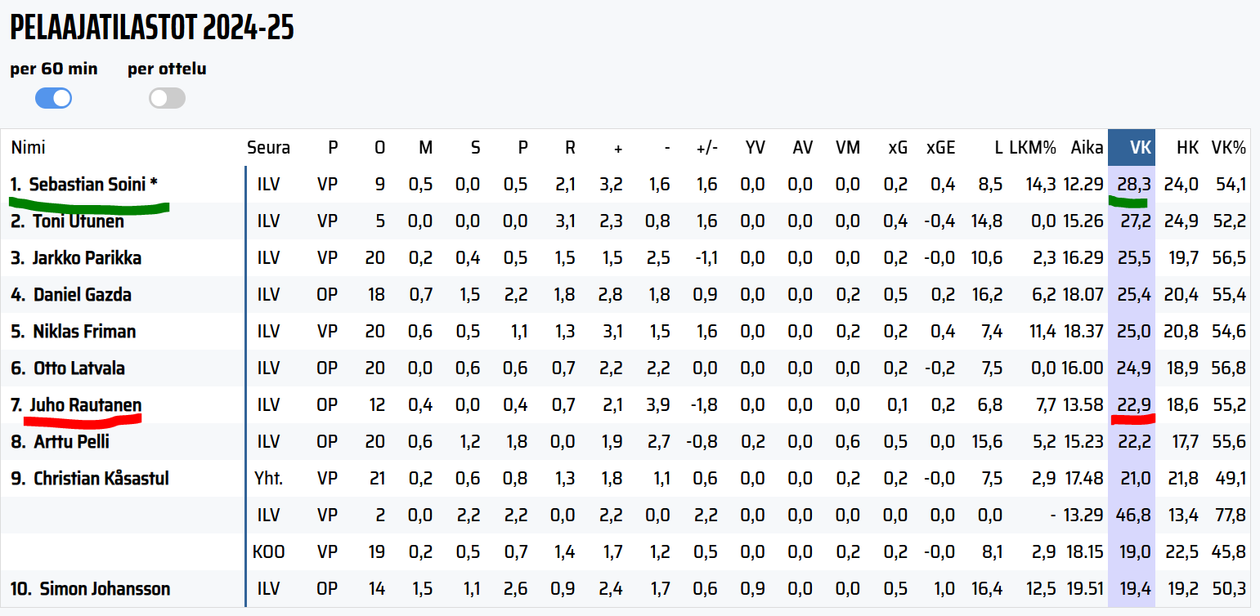Screen dimensions: 1260x616
Task: Sort by the HK column header
Action: click(1187, 148)
